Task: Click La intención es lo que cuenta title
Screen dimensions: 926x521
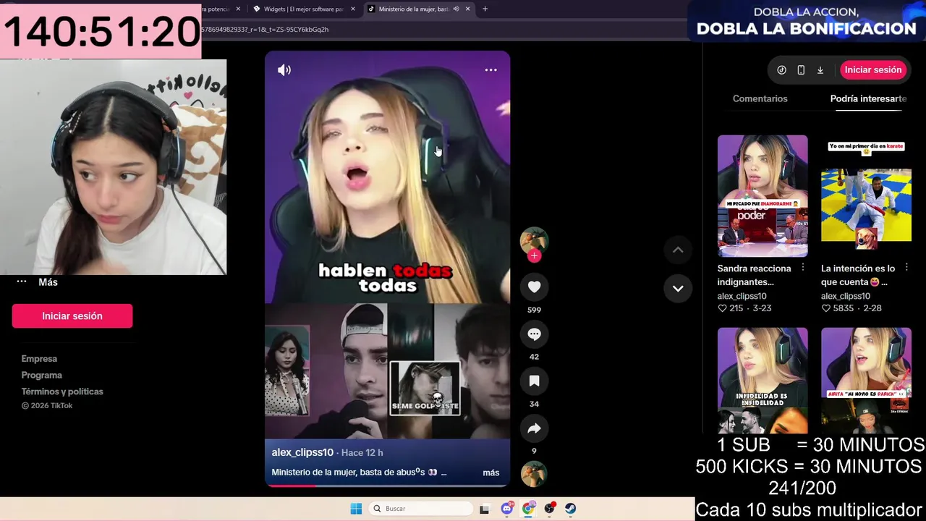Action: tap(858, 275)
